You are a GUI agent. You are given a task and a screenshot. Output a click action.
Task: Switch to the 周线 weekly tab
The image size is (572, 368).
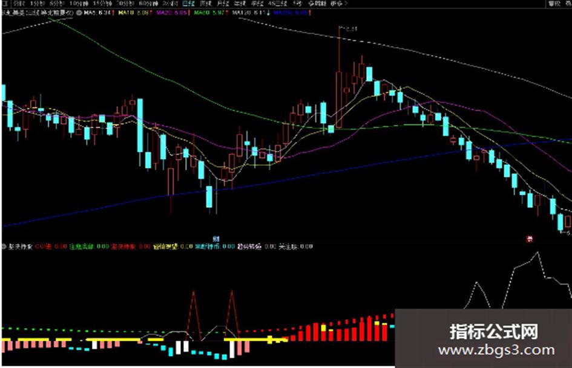pos(206,4)
